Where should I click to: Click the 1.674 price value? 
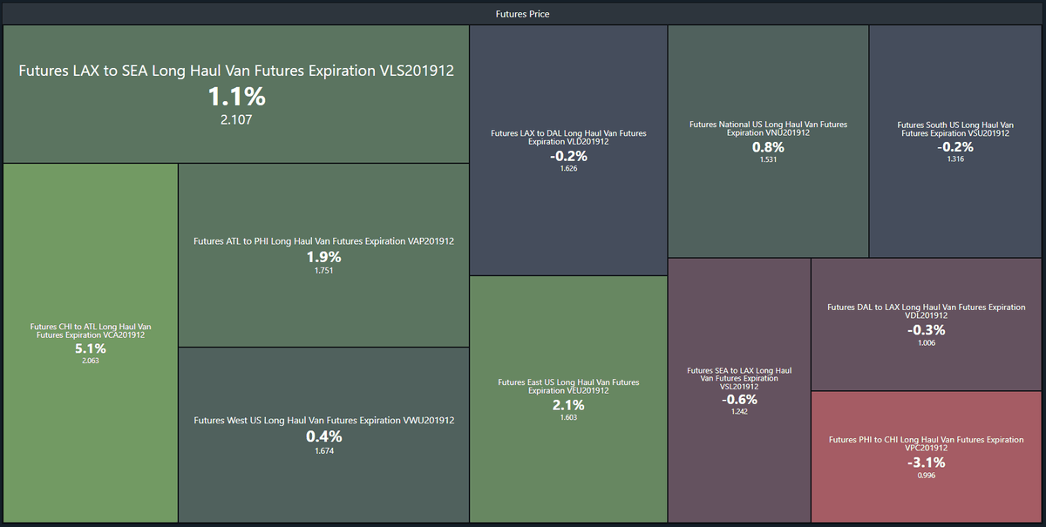323,451
